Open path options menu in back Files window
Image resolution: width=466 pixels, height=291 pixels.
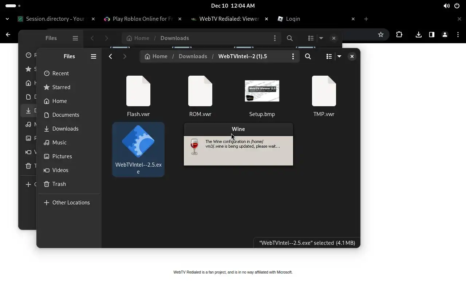pos(275,38)
